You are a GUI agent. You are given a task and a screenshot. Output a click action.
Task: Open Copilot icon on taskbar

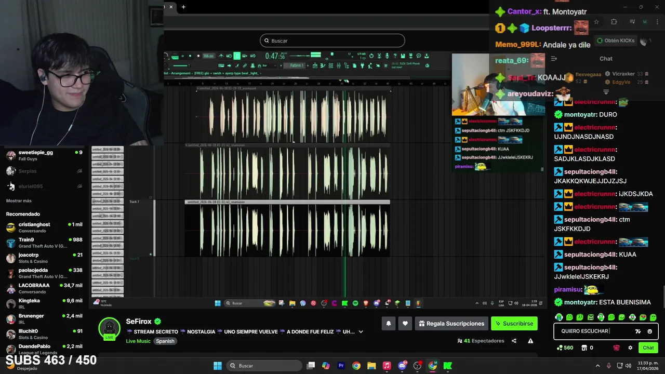(326, 366)
